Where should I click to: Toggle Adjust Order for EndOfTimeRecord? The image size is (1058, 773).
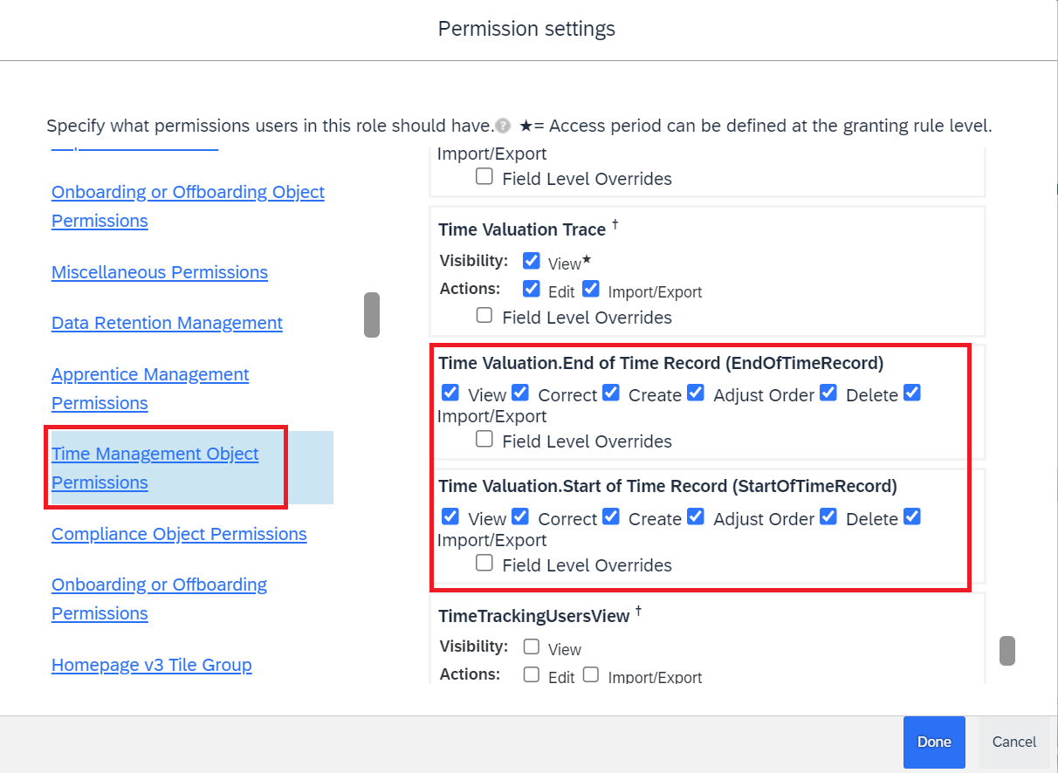click(695, 393)
